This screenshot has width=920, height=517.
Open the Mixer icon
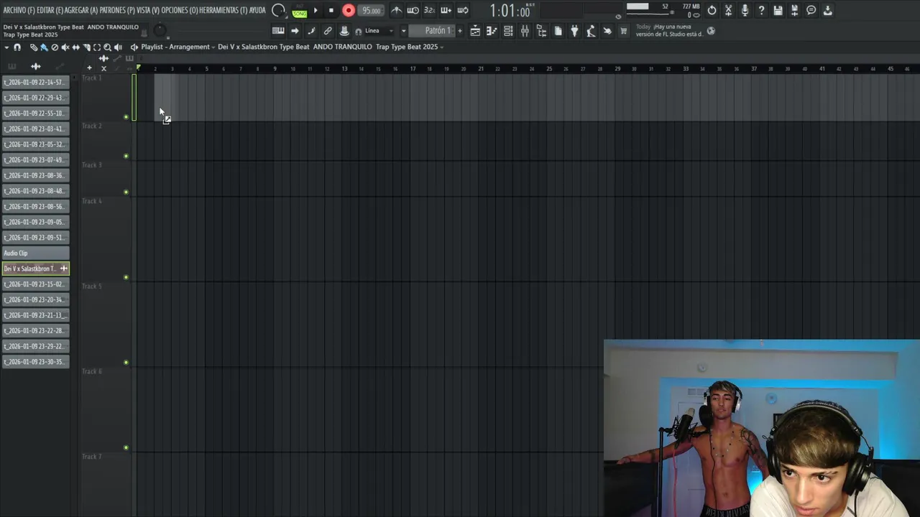pyautogui.click(x=525, y=31)
